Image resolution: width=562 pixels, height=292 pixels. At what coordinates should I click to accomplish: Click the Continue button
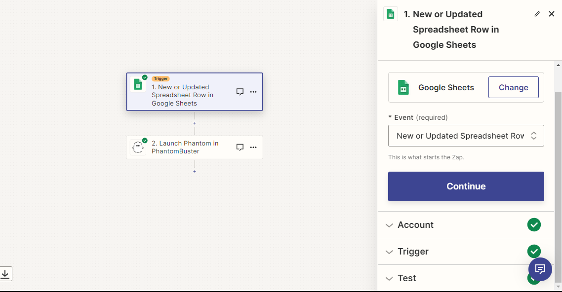[466, 186]
